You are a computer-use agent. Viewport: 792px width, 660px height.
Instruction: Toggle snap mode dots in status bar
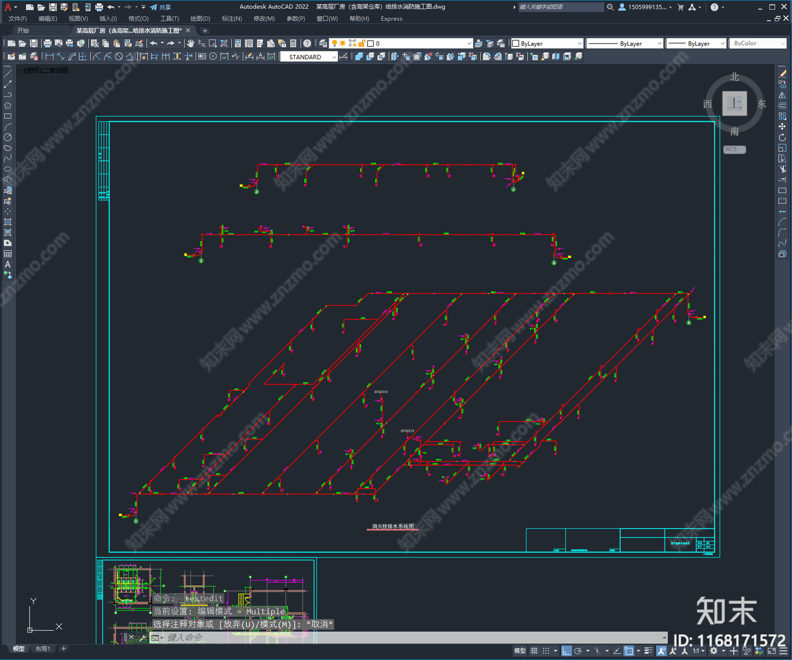[x=545, y=651]
